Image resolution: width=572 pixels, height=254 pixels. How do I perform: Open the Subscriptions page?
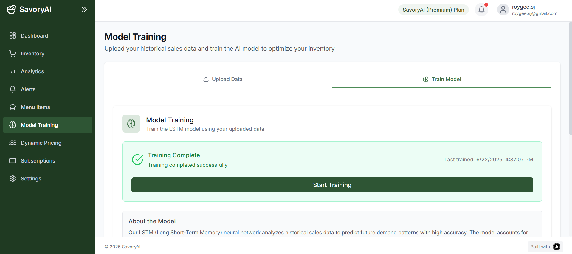[48, 161]
